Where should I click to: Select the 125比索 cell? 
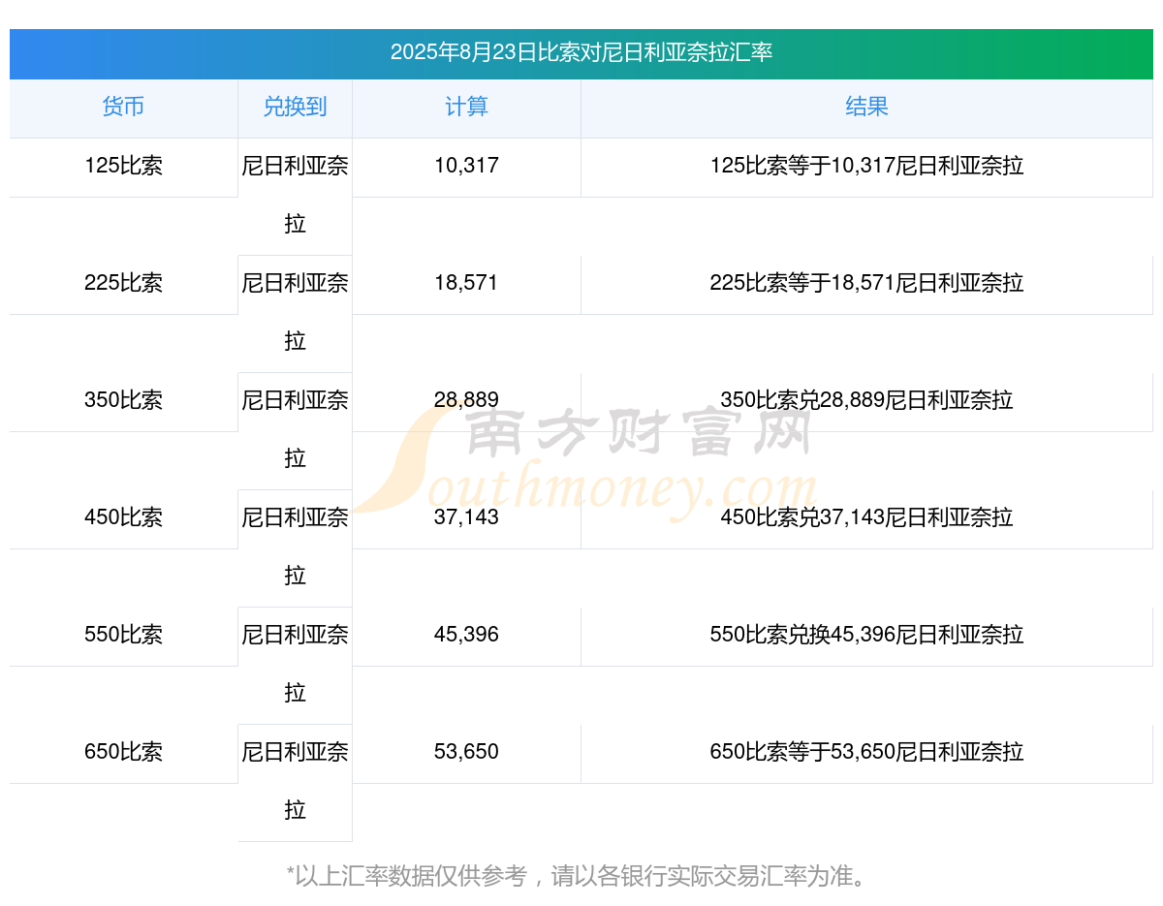tap(123, 166)
